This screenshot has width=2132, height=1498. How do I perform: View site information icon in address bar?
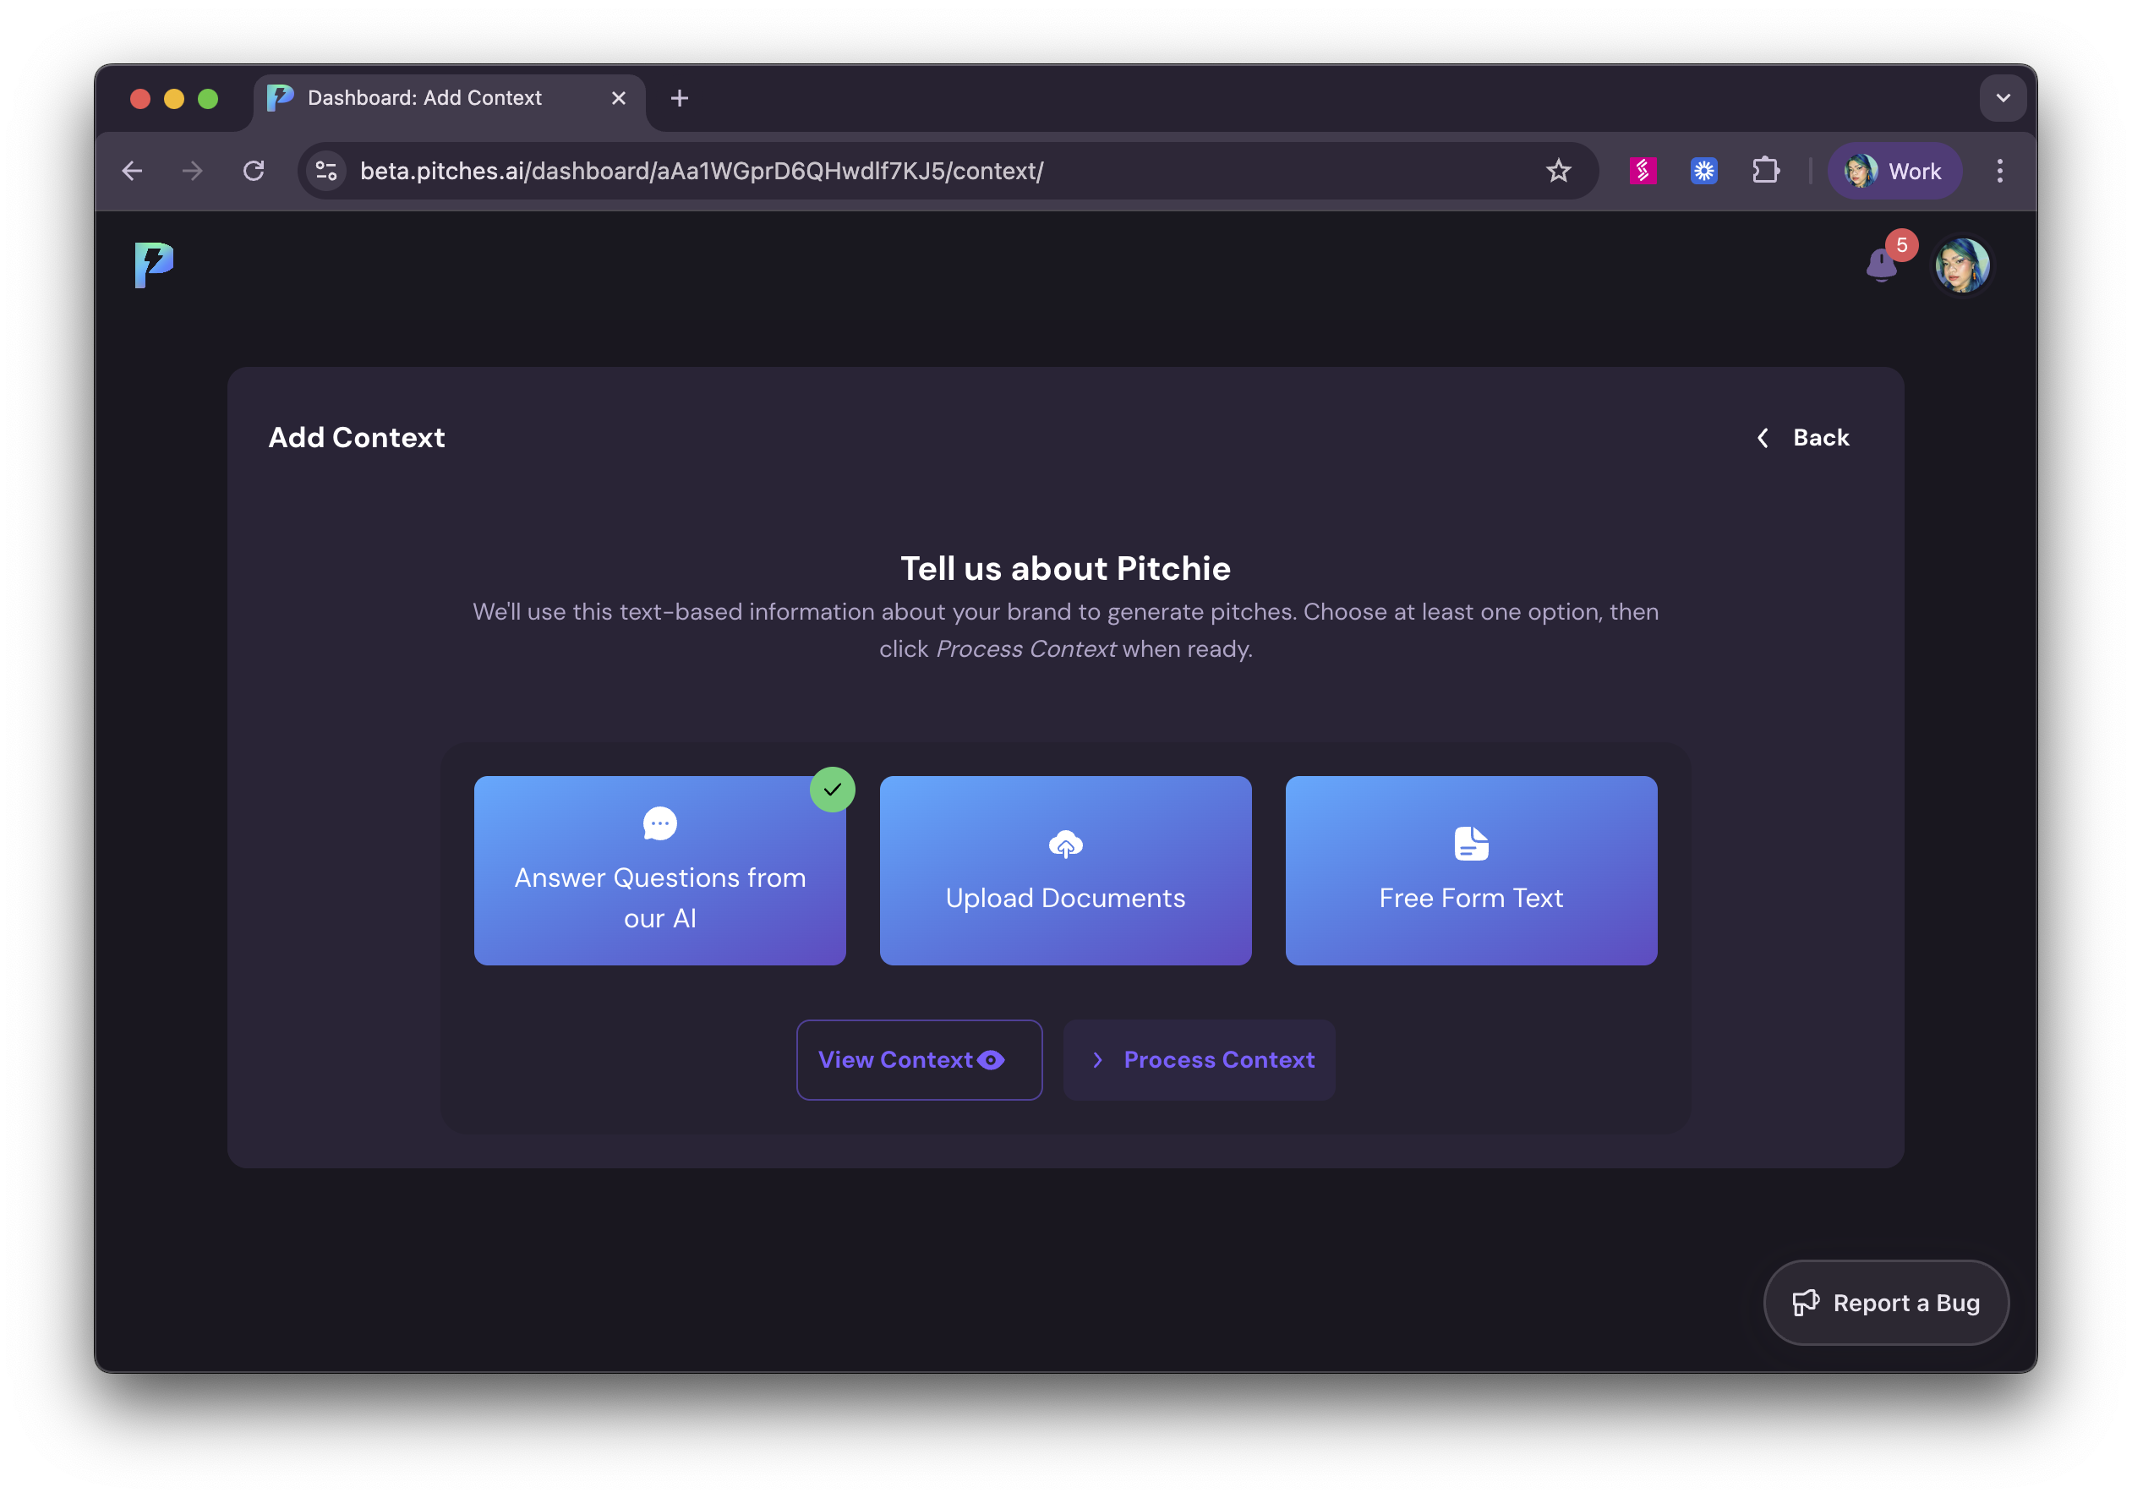click(x=327, y=171)
